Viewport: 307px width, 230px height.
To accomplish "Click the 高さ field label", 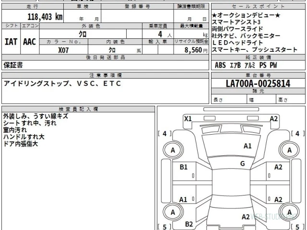I will [283, 100].
